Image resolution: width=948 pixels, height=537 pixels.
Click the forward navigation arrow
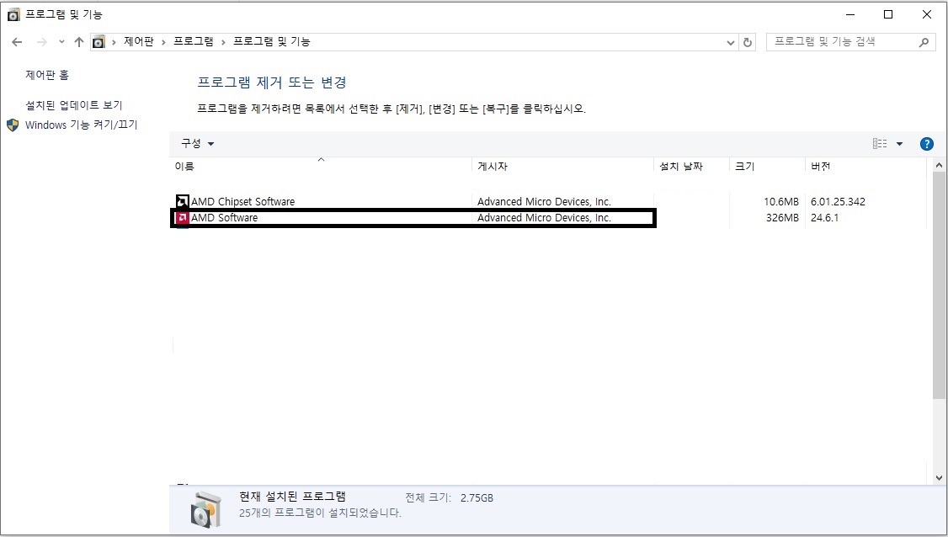tap(42, 42)
